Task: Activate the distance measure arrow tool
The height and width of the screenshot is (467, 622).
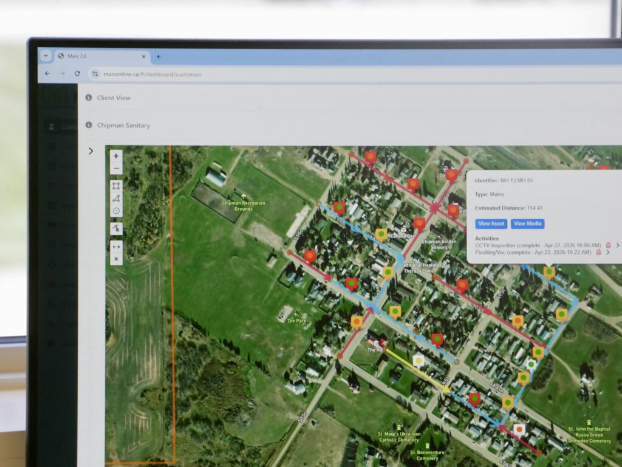Action: pos(116,247)
